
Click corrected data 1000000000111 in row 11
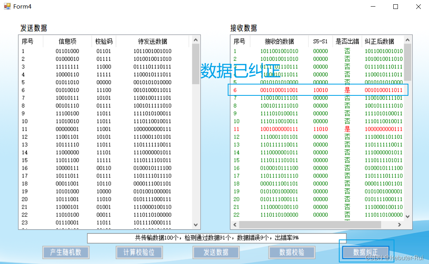pyautogui.click(x=384, y=129)
